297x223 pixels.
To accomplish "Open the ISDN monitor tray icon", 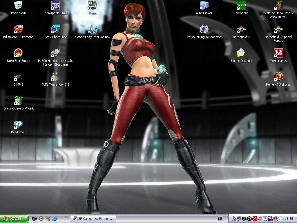I will tap(270, 219).
